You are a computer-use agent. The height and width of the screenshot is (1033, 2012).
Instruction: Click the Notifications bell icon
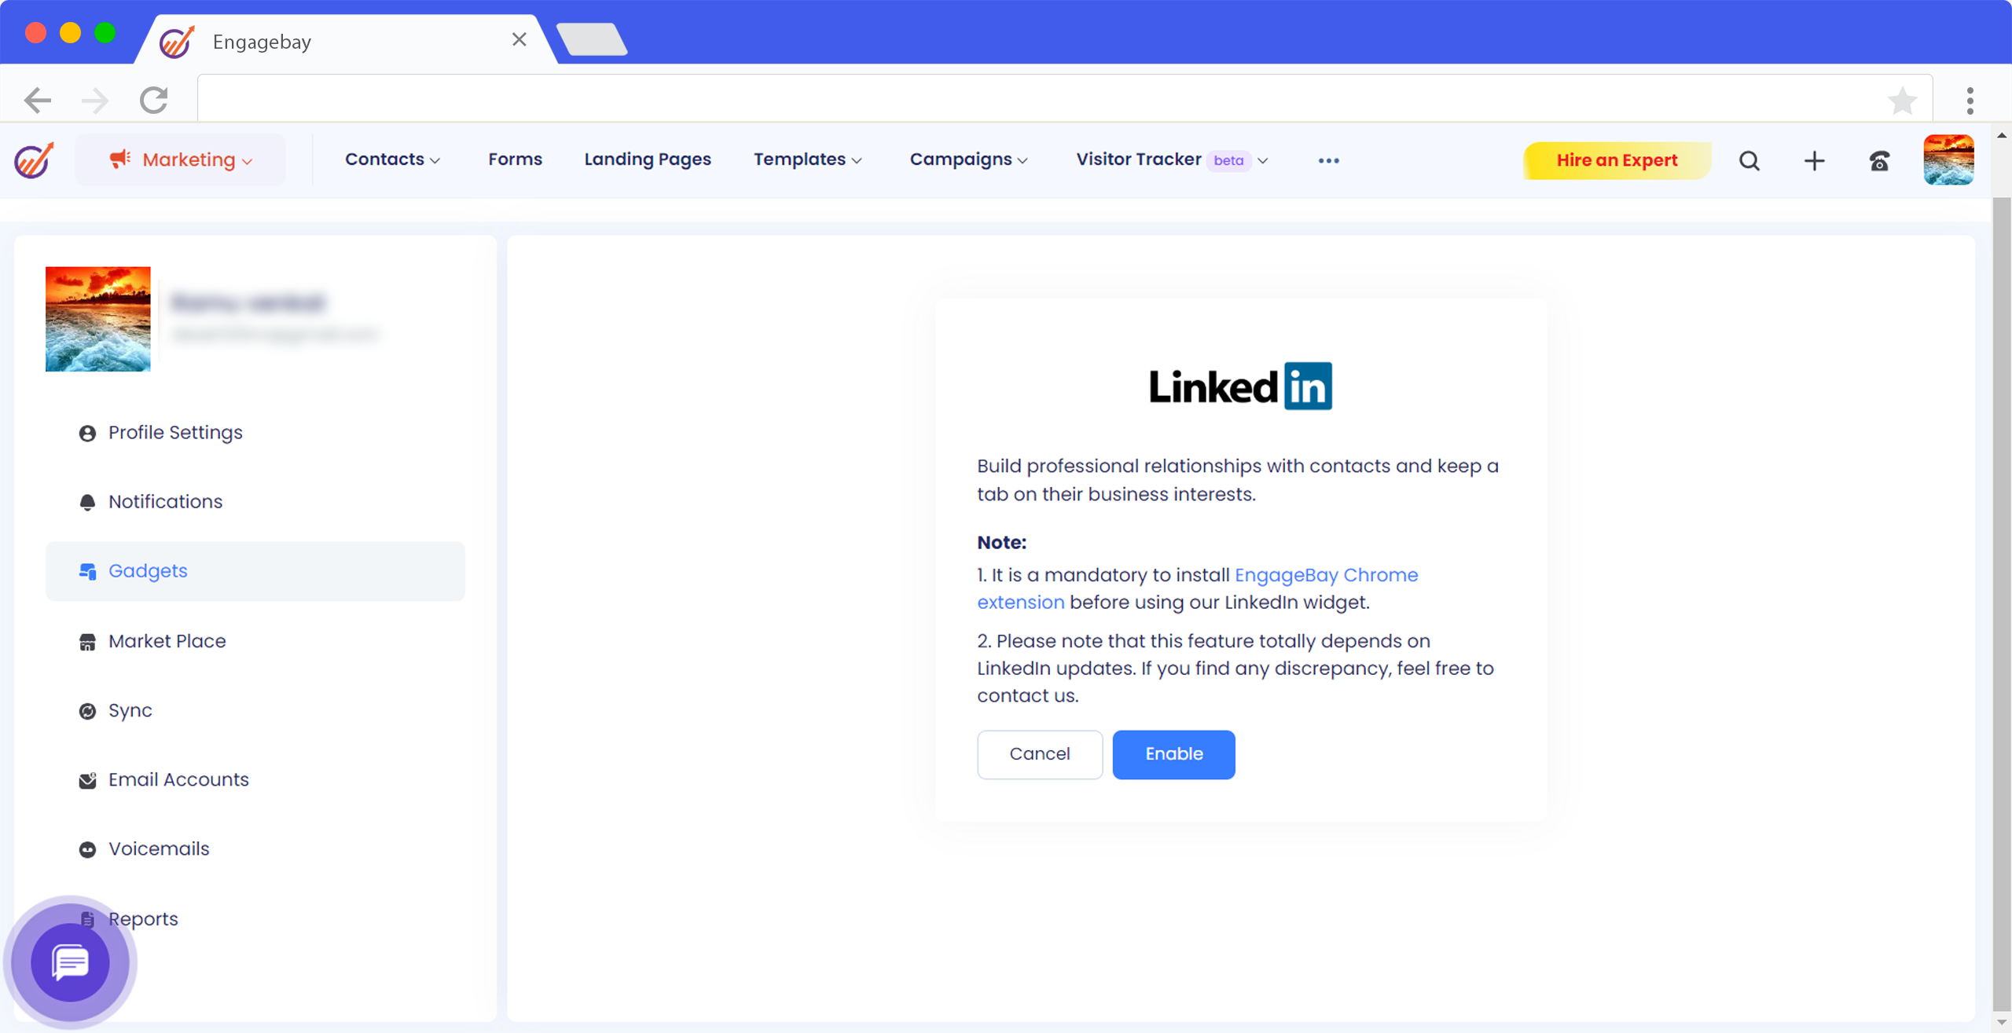87,503
